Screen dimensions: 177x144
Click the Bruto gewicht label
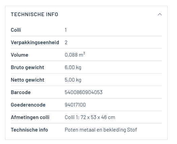(x=27, y=67)
